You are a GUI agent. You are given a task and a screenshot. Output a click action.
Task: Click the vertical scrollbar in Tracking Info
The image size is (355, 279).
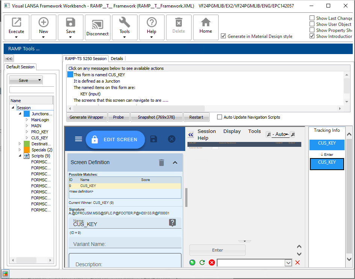tap(349, 195)
